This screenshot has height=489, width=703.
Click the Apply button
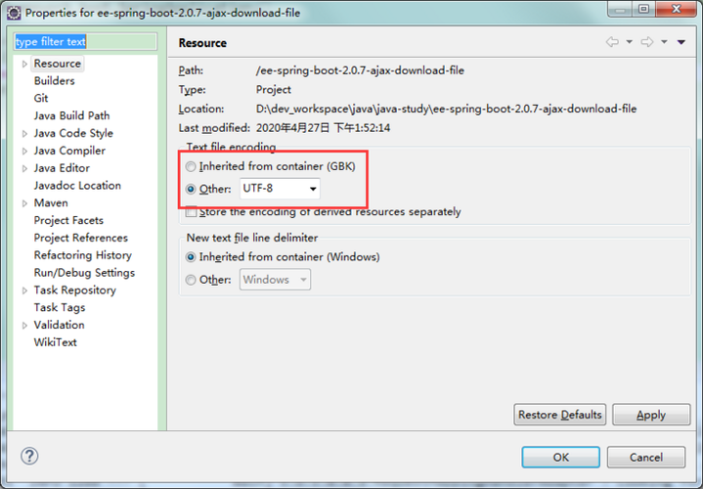point(651,415)
